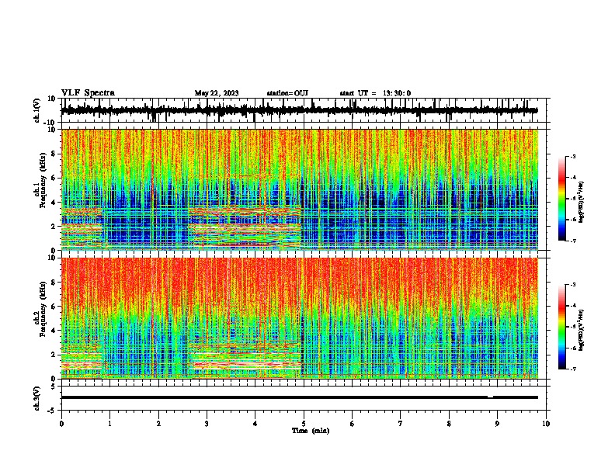Click time axis tick label "3"
Viewport: 615px width, 475px height.
pos(207,424)
